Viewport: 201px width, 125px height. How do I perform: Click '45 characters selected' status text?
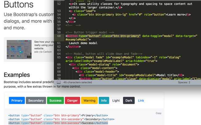point(77,82)
